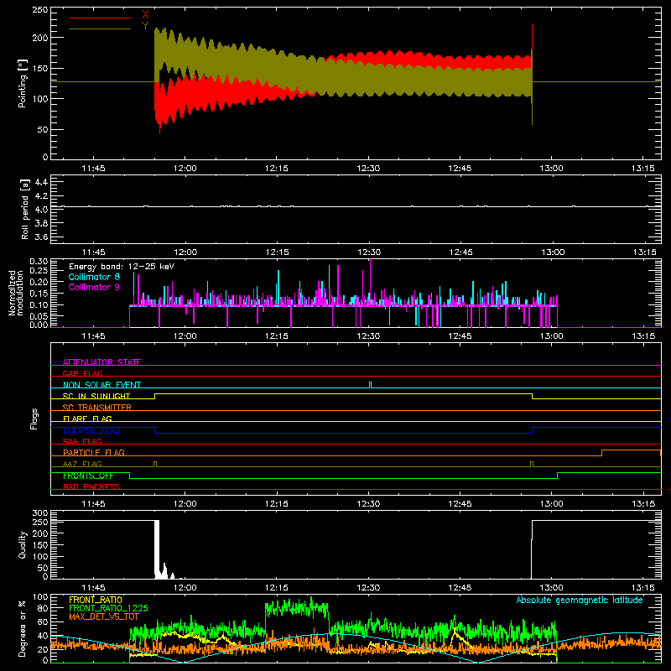Click the yellow FRONT_RATIO legend label

[x=96, y=600]
